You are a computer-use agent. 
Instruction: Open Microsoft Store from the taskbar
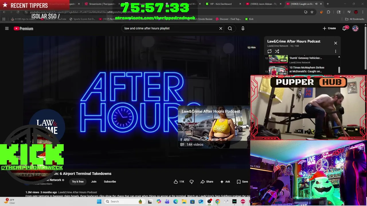192,201
